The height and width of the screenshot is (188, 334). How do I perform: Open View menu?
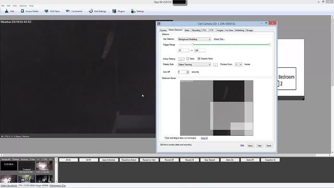pyautogui.click(x=15, y=6)
